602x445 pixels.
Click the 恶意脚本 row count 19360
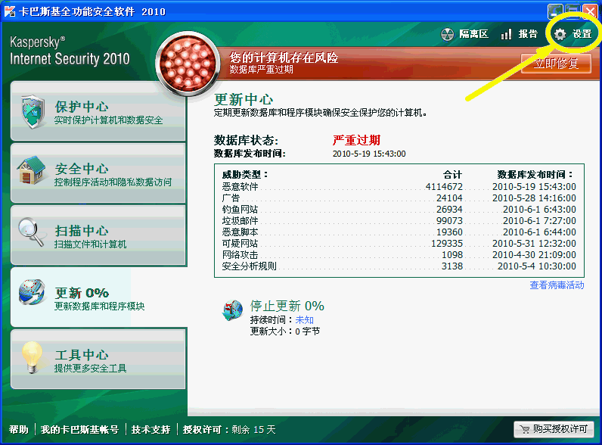point(449,232)
